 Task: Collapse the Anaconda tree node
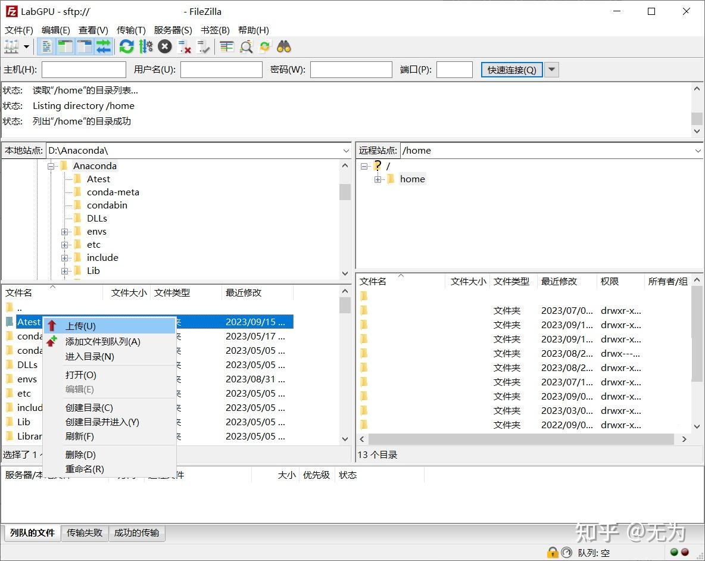[x=51, y=166]
